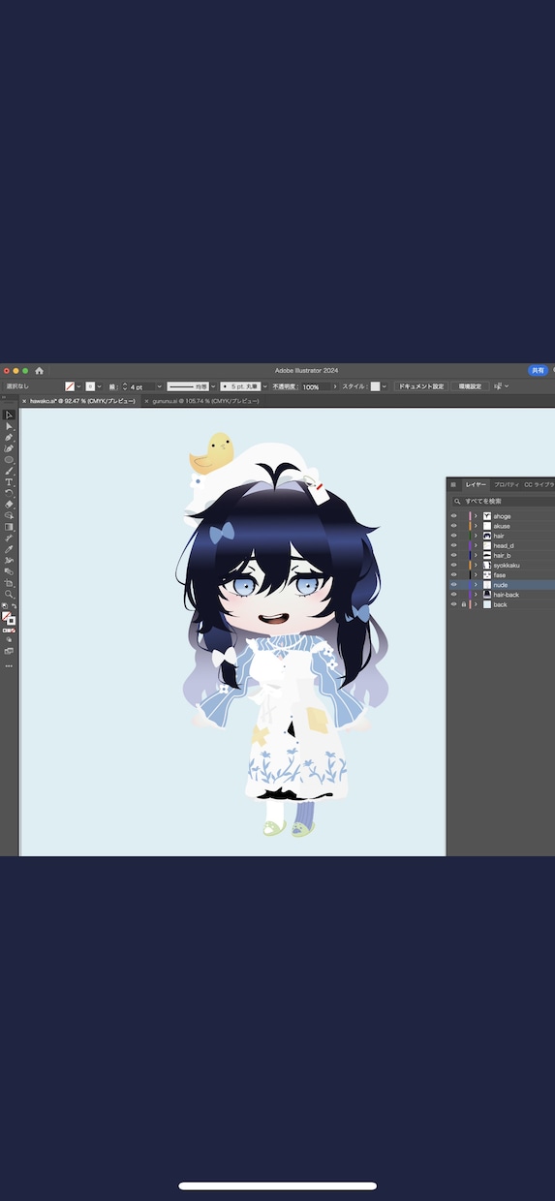Select the Ellipse tool
Image resolution: width=555 pixels, height=1201 pixels.
click(9, 460)
